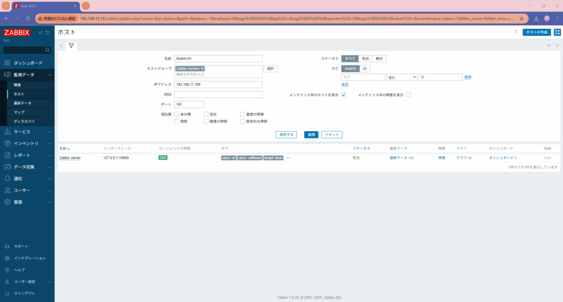Click the 適用 apply button
The height and width of the screenshot is (302, 563).
[x=311, y=135]
